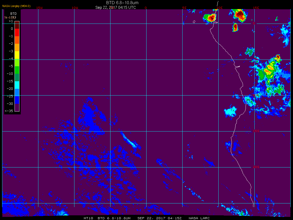The height and width of the screenshot is (220, 293).
Task: Click the '-10' legend value
Action: (x=10, y=74)
